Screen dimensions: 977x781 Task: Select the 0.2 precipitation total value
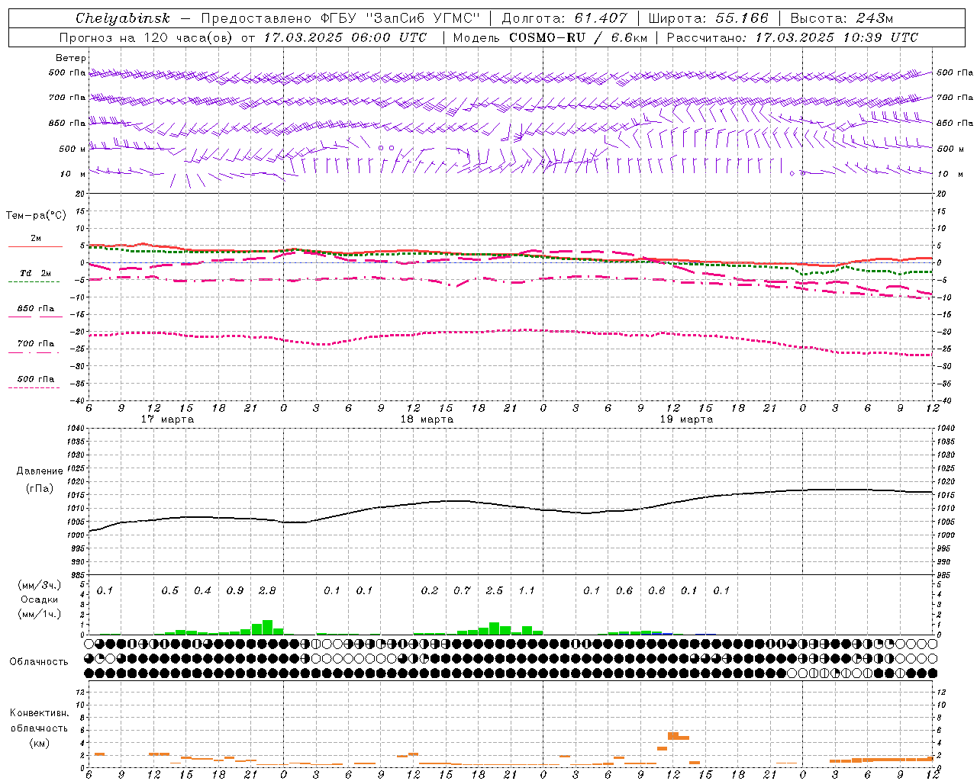430,591
